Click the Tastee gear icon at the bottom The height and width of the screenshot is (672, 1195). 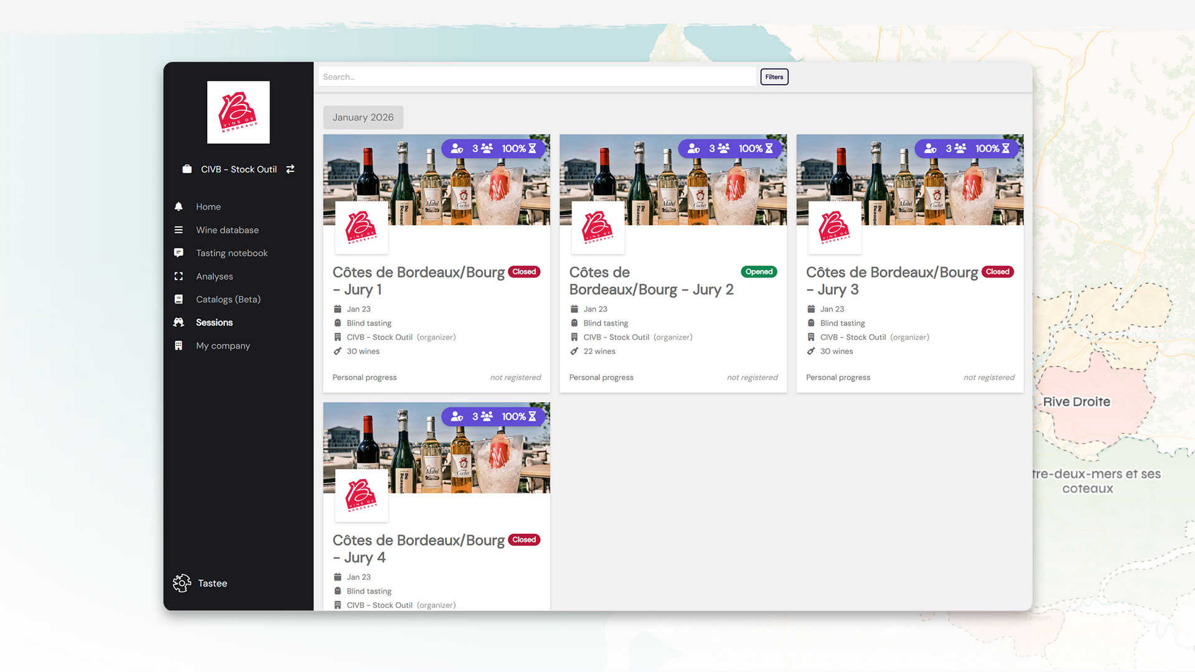tap(181, 583)
